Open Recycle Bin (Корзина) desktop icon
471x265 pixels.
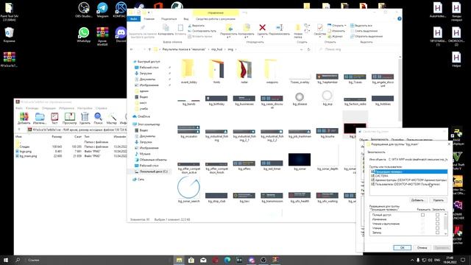pos(9,35)
